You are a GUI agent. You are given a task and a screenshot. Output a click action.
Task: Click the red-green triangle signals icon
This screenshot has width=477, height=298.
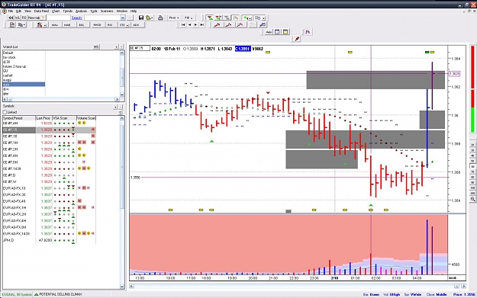[210, 18]
